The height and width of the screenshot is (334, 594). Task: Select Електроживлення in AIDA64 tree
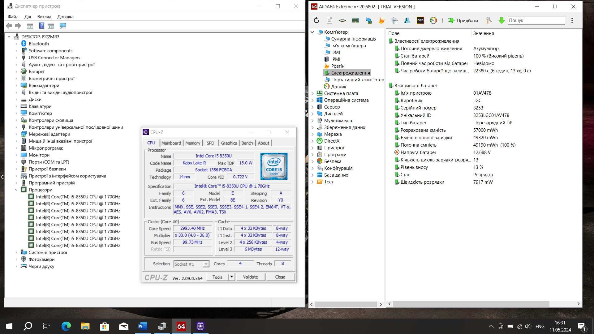tap(347, 73)
